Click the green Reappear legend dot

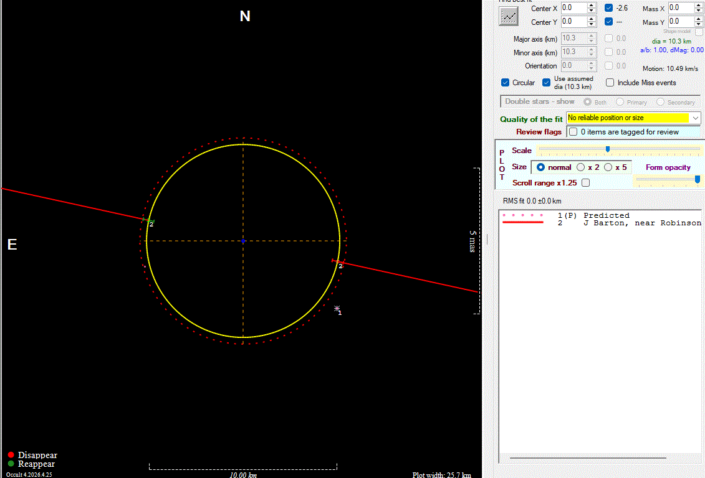tap(11, 464)
